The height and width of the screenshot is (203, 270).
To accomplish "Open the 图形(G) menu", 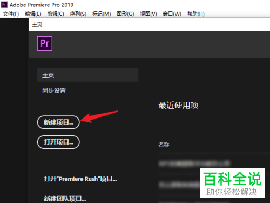I will (x=125, y=14).
